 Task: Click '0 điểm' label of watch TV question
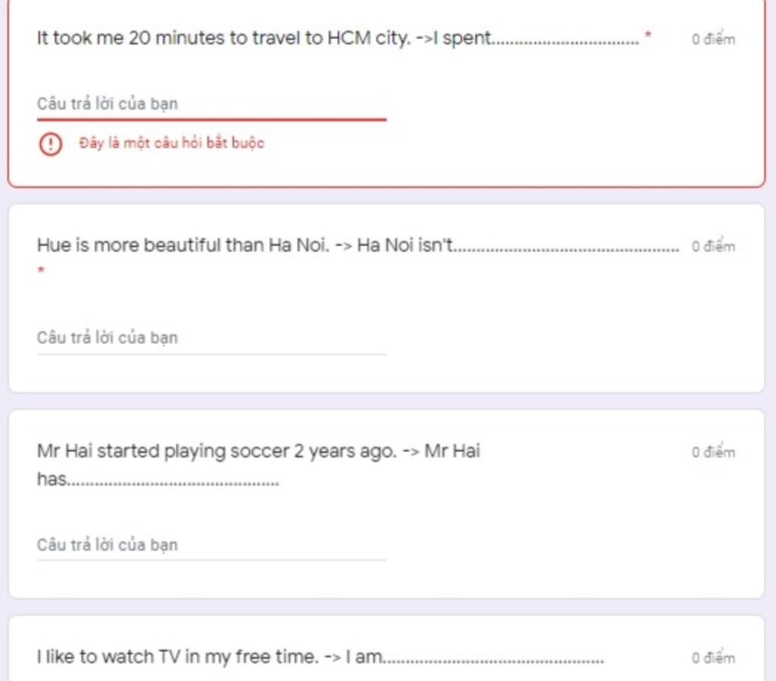click(713, 658)
